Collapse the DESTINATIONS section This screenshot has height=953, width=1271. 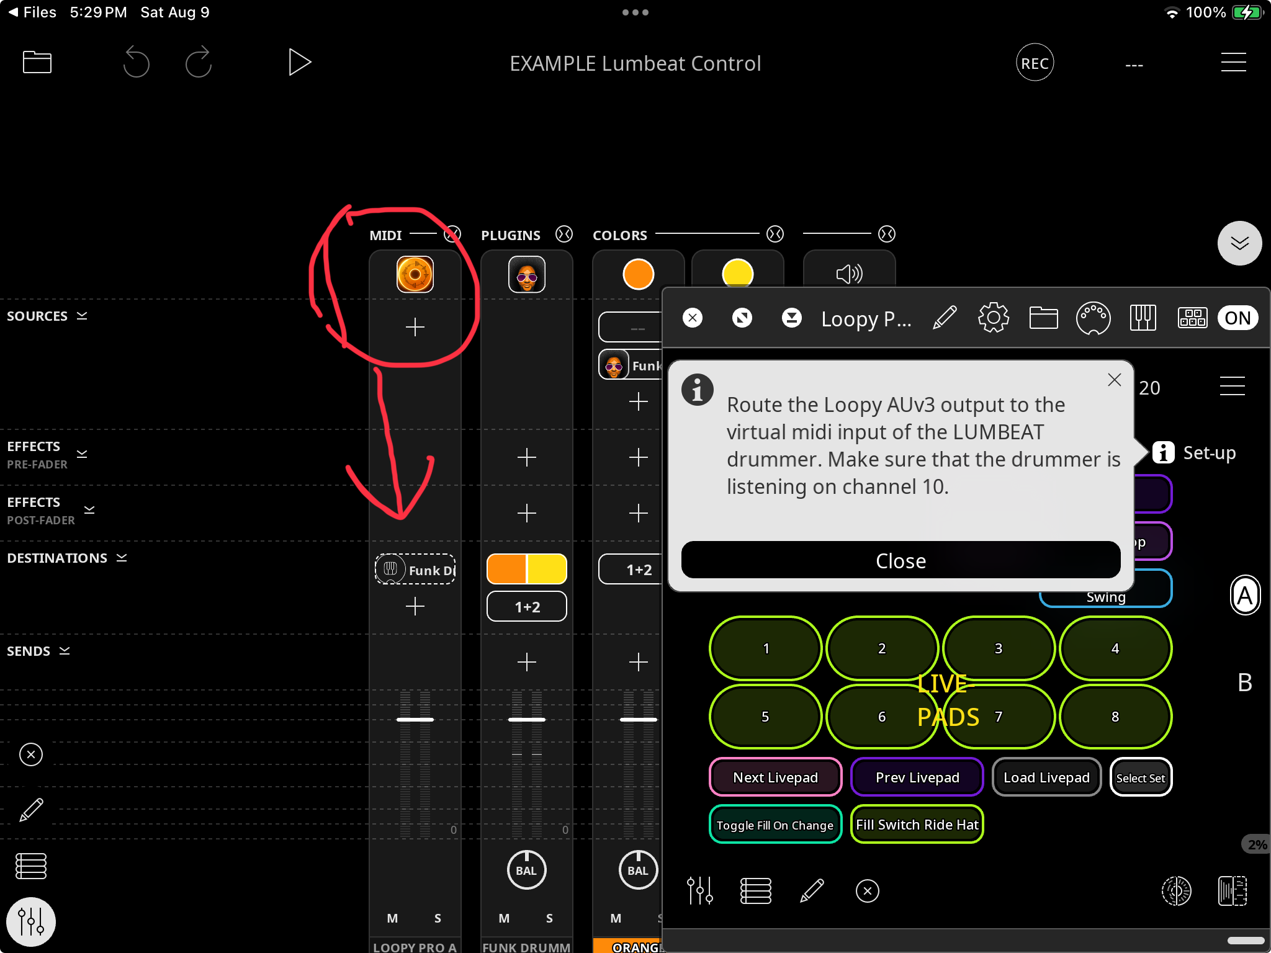point(122,558)
